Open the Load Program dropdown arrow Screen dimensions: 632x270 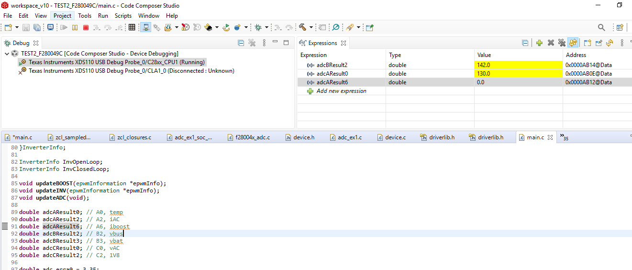pyautogui.click(x=176, y=27)
